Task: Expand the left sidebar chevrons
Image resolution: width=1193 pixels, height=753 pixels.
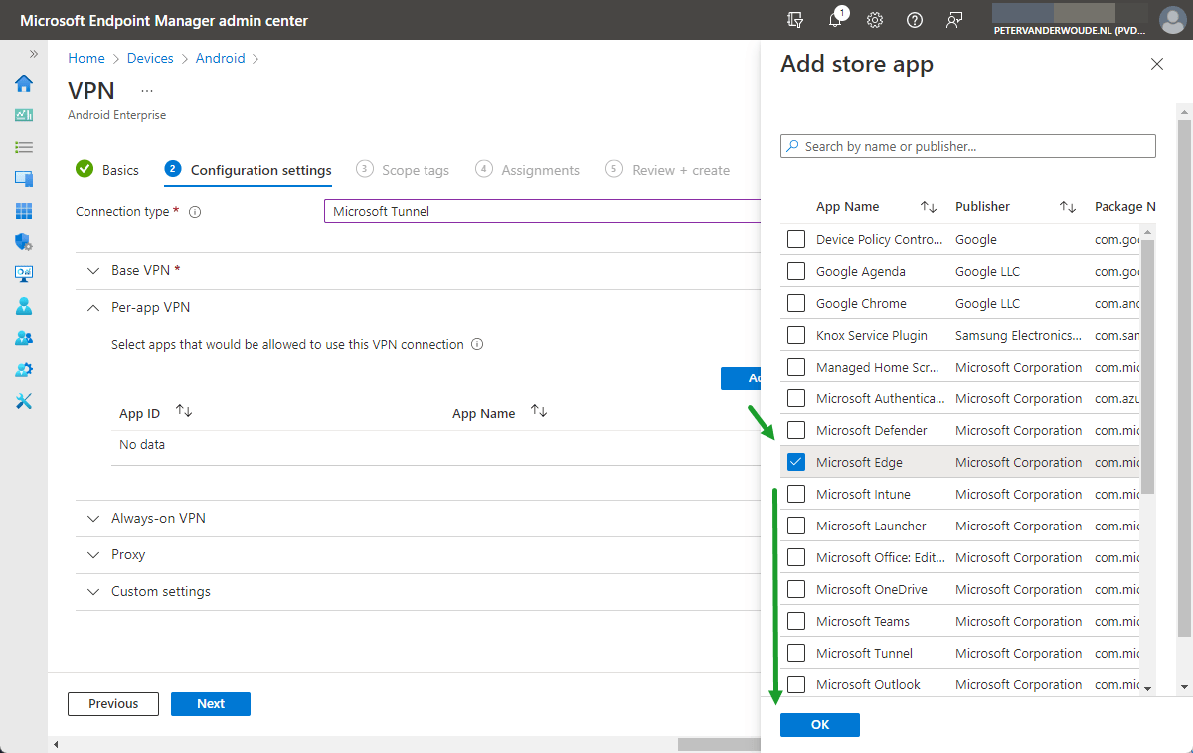Action: [x=34, y=54]
